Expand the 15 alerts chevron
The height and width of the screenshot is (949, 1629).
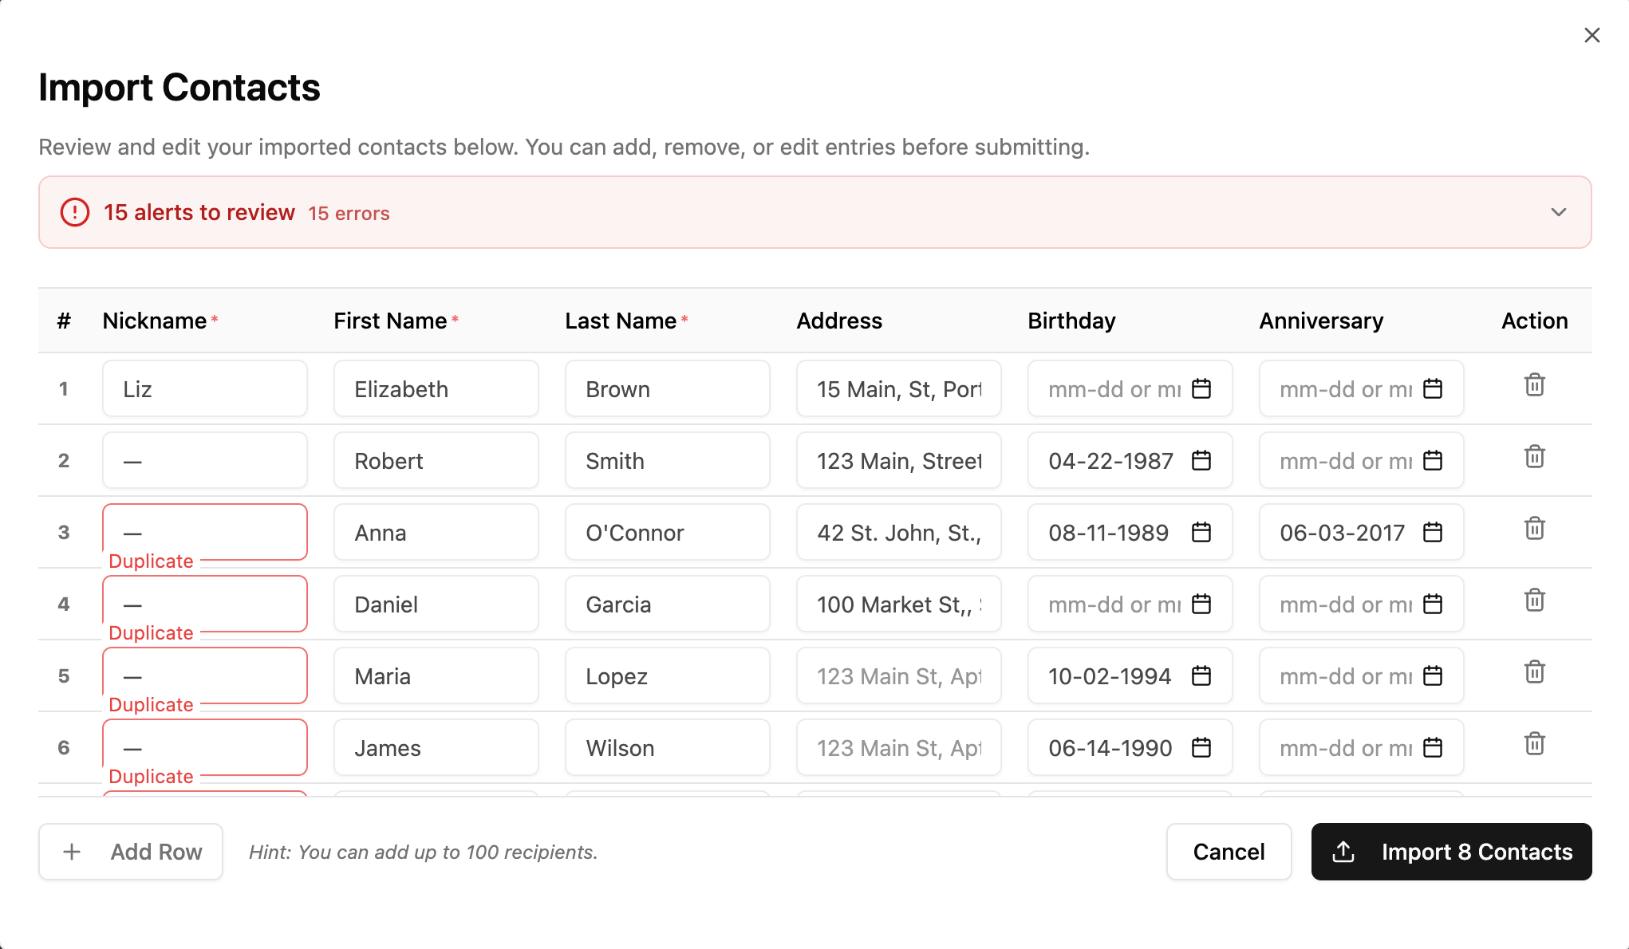(x=1558, y=212)
